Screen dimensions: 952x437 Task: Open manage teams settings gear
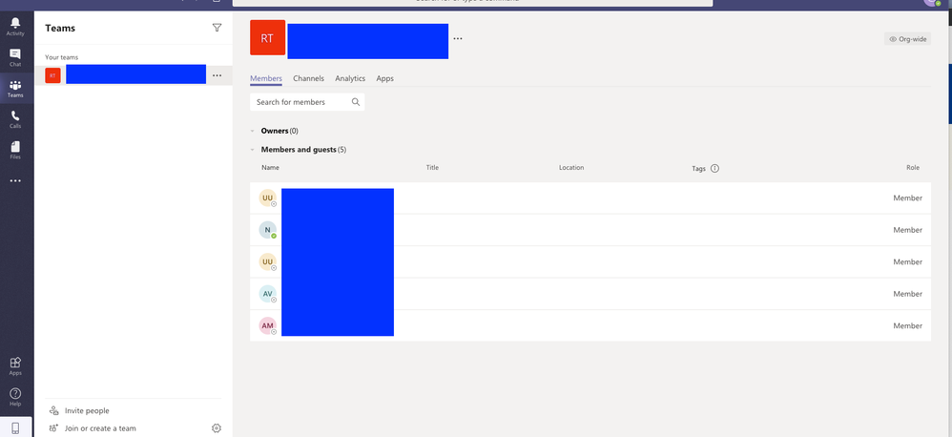tap(217, 427)
